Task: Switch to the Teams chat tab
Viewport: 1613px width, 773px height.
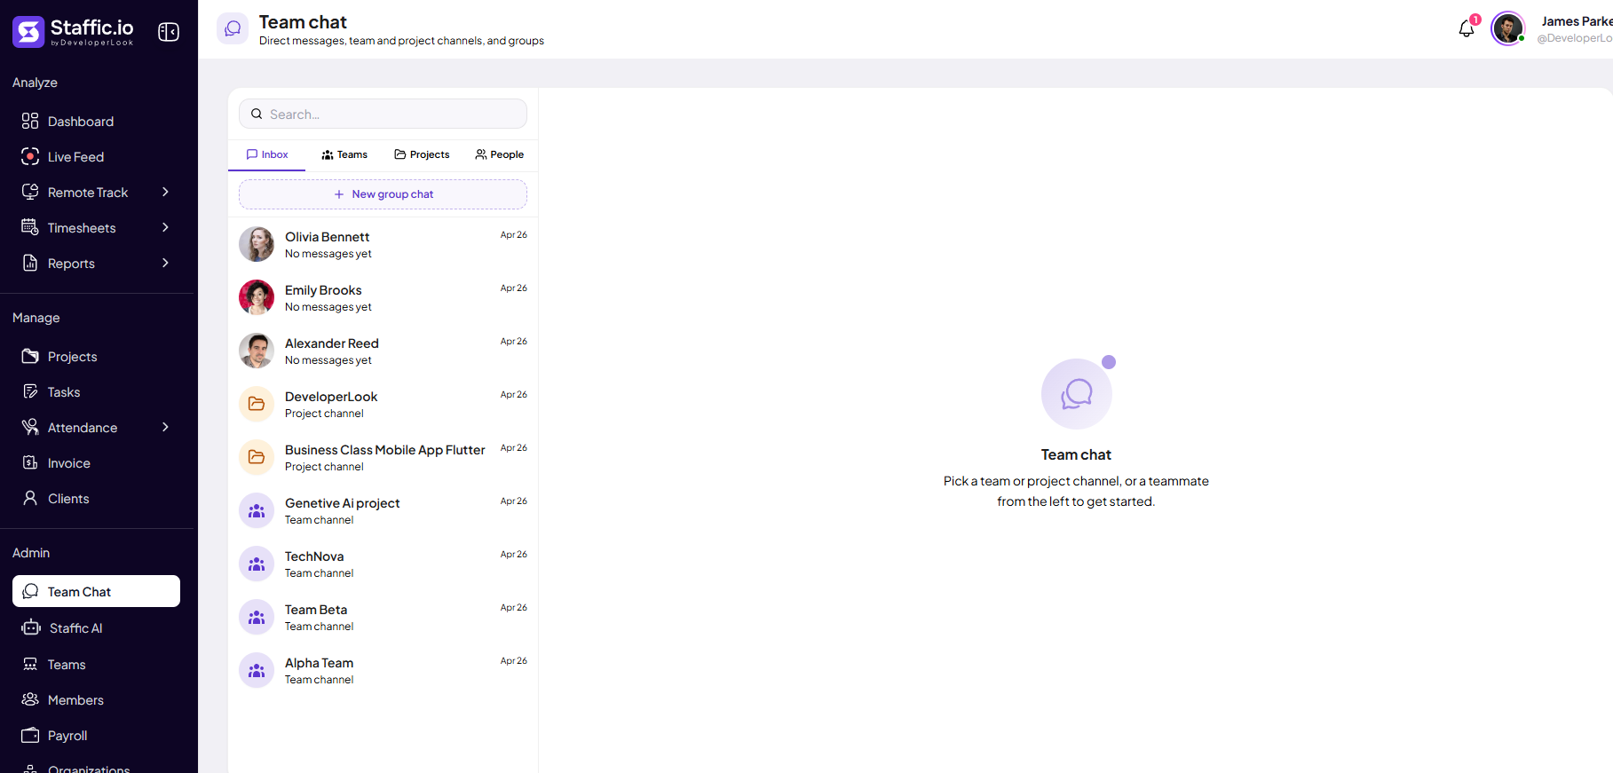Action: point(344,154)
